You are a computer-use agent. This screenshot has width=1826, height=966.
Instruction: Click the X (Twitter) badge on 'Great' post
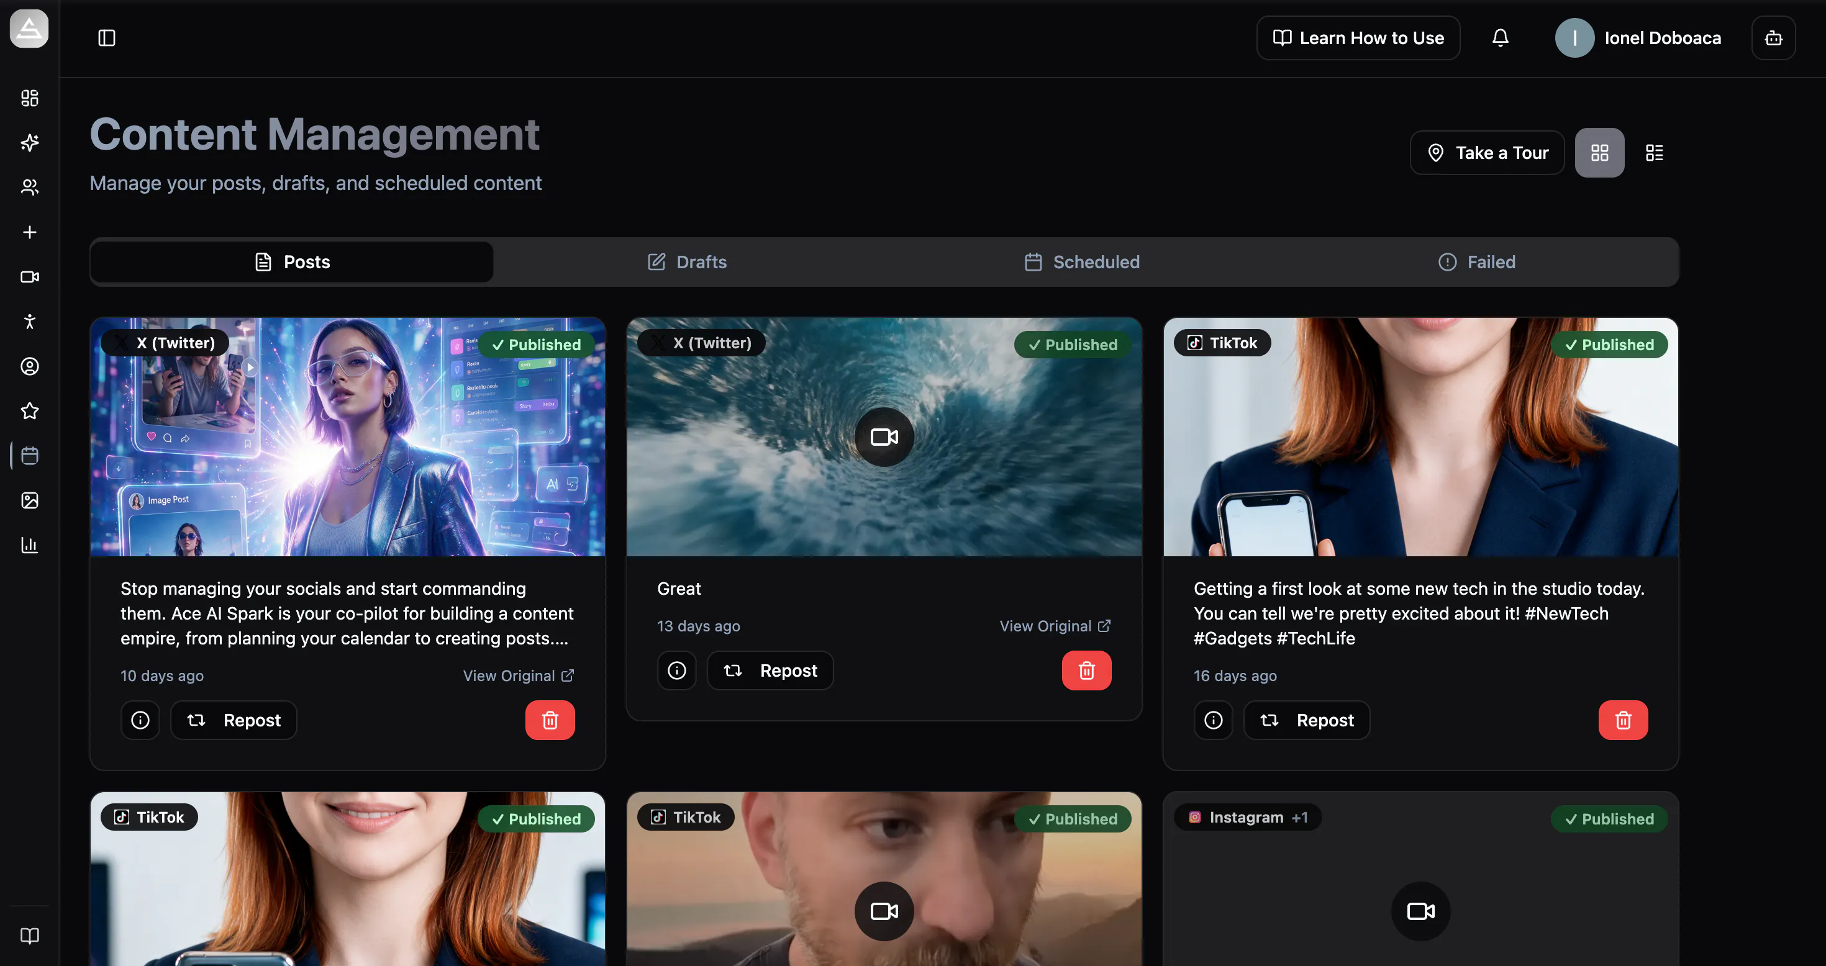pos(701,343)
